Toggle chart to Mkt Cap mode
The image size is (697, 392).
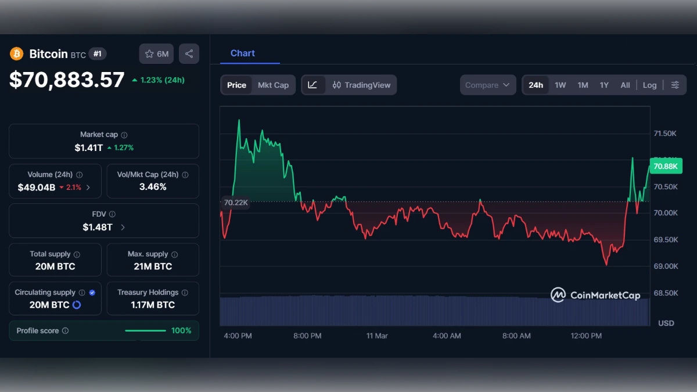(x=274, y=84)
